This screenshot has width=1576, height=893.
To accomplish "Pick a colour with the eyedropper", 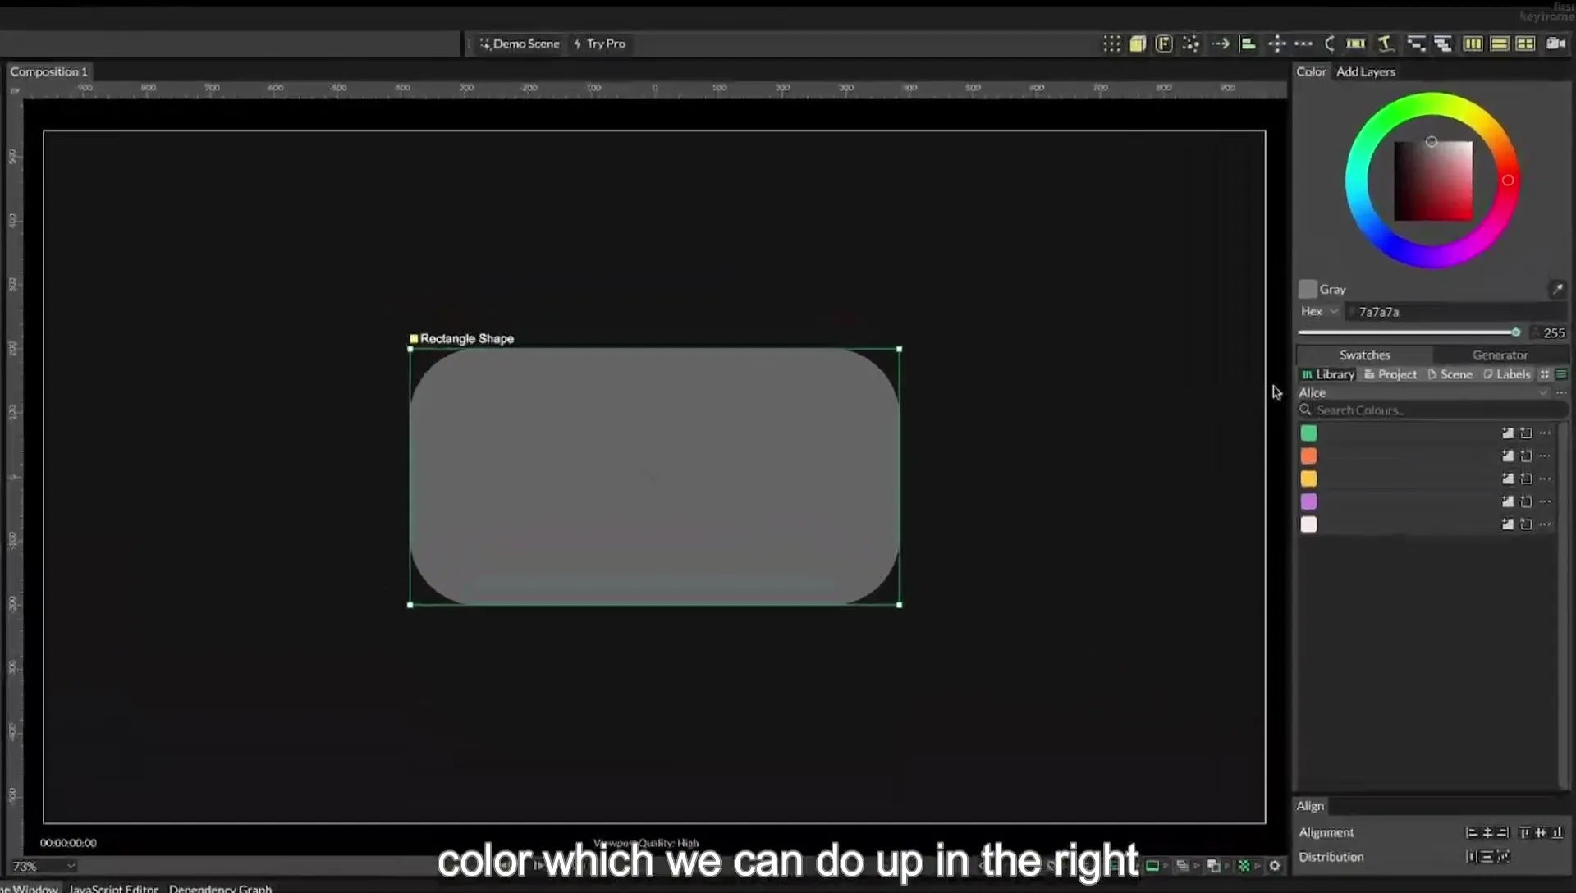I will pyautogui.click(x=1557, y=289).
